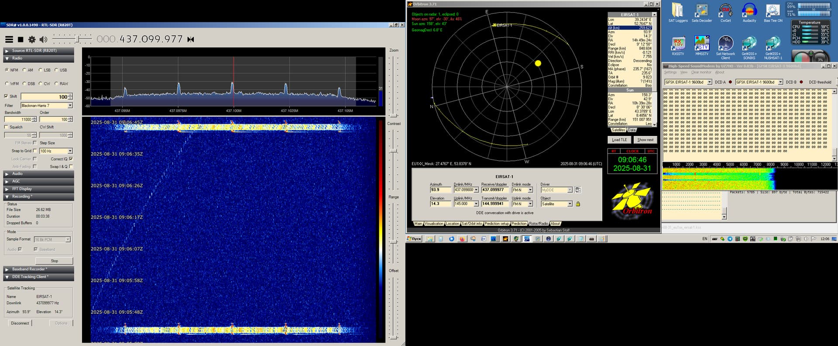
Task: Open the driver configuration icon beside MyDDE
Action: pyautogui.click(x=578, y=190)
